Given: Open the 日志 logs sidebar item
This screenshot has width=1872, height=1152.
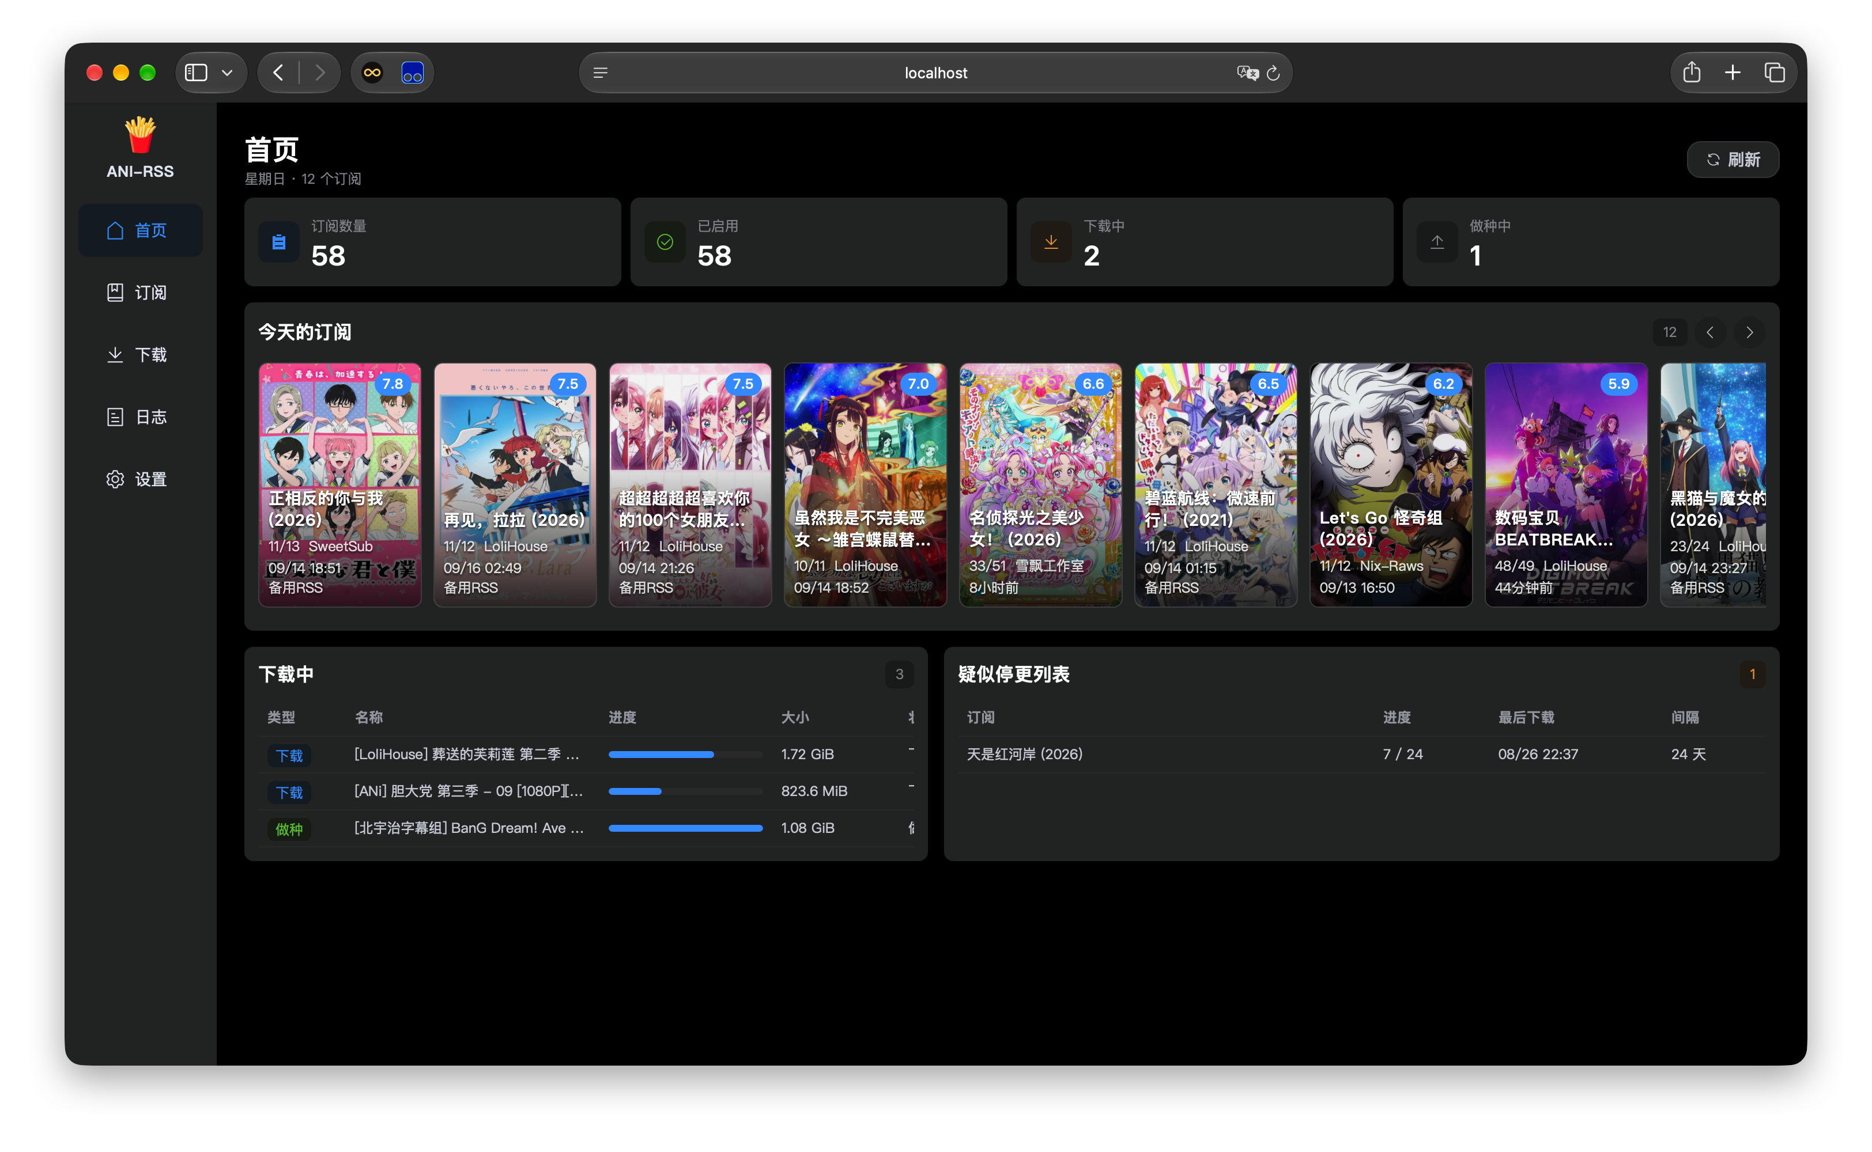Looking at the screenshot, I should [x=140, y=417].
